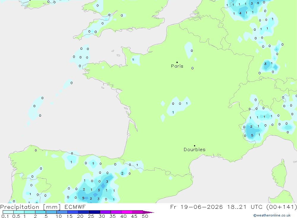Click the '0' value northeast of Paris

(x=192, y=51)
